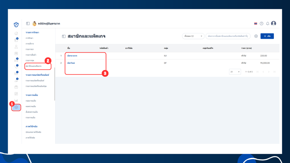Toggle the sidebar panel icon beside clinic name
This screenshot has height=163, width=290.
pos(28,24)
